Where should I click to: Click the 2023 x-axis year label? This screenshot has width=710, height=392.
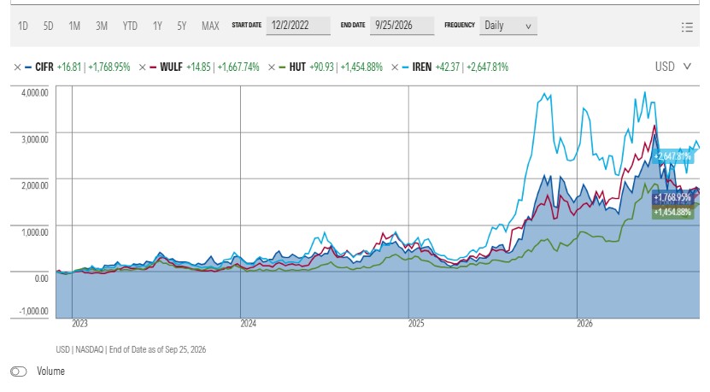[x=79, y=324]
